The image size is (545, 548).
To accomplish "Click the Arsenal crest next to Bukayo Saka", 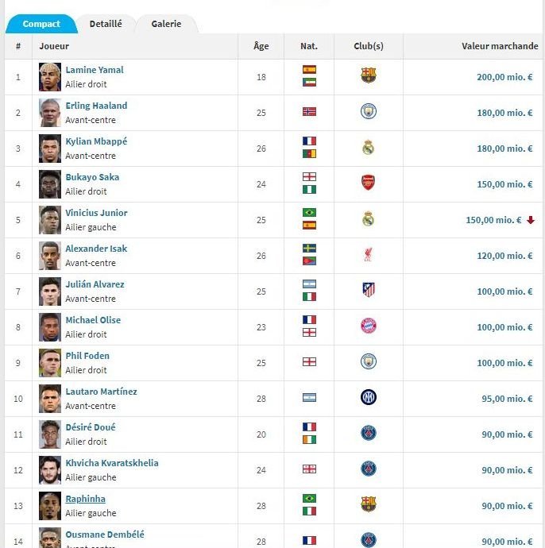I will coord(368,183).
